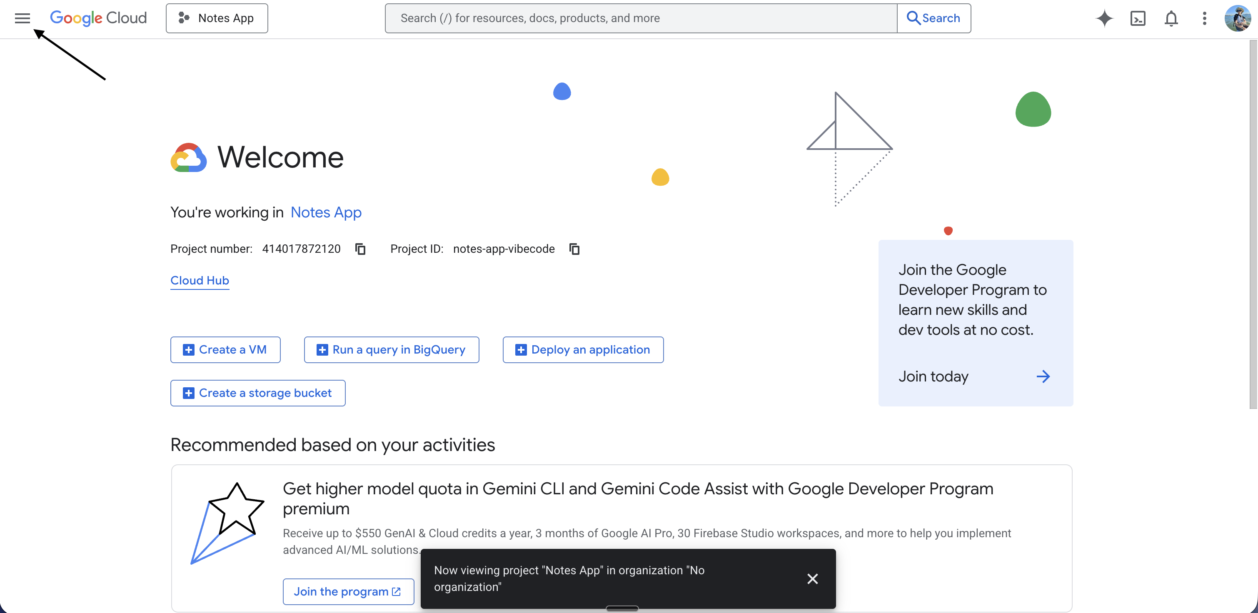Click the Welcome cloud logo icon

click(x=189, y=157)
